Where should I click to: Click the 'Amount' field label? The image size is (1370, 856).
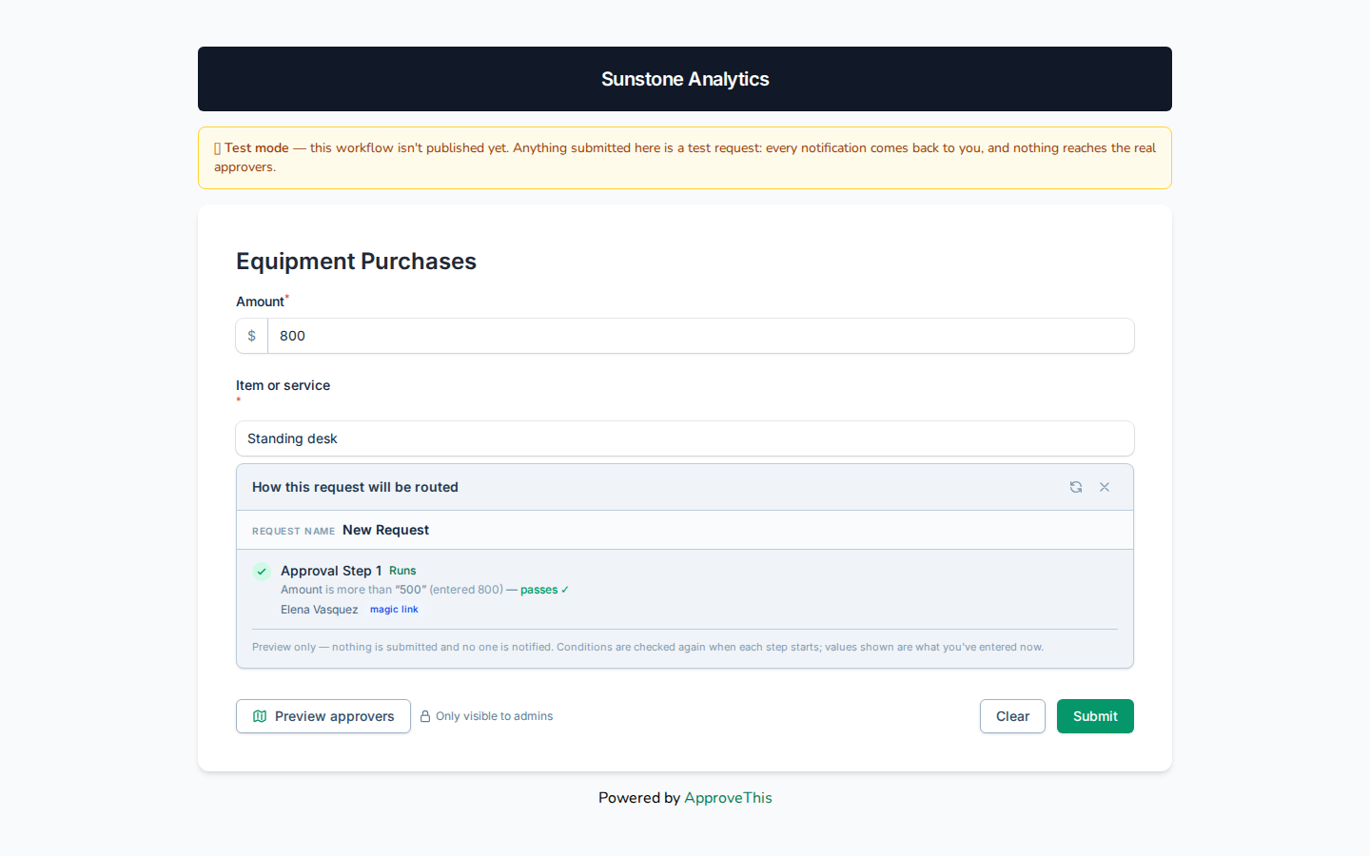[260, 302]
